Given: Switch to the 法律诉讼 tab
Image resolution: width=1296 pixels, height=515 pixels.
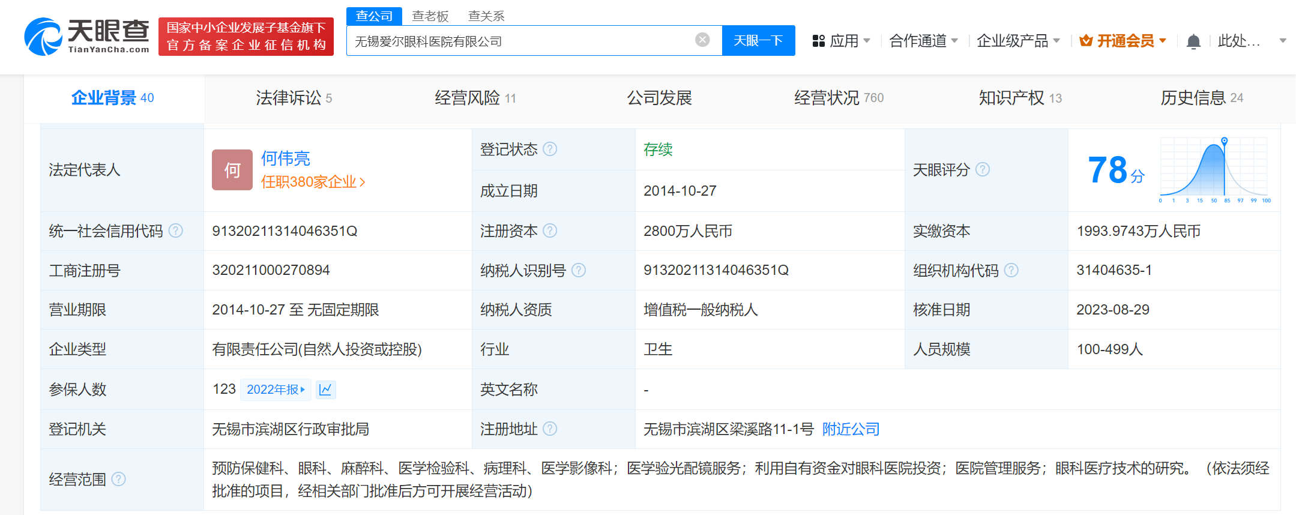Looking at the screenshot, I should (294, 98).
